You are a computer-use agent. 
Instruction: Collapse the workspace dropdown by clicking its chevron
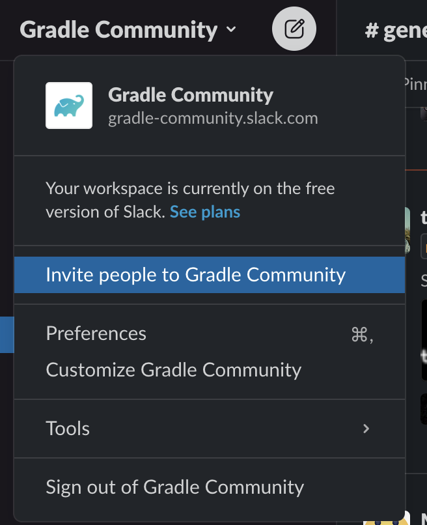click(x=231, y=30)
